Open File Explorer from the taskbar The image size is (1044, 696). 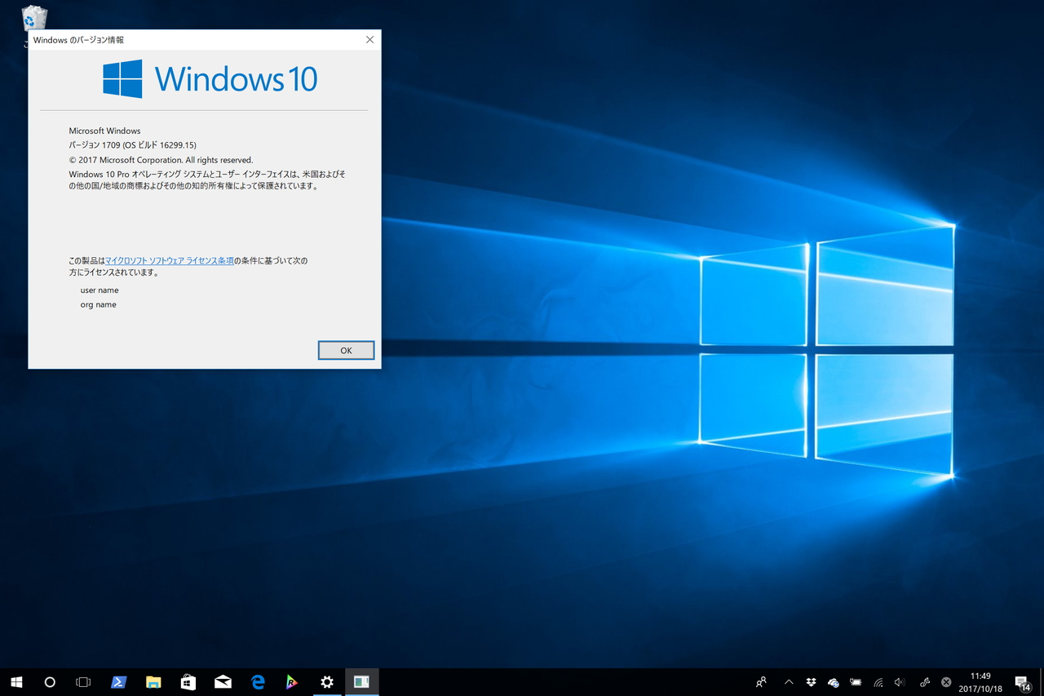(x=153, y=682)
